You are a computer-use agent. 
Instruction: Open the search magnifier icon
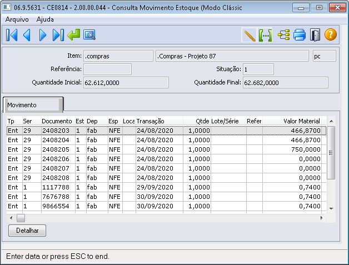click(89, 35)
